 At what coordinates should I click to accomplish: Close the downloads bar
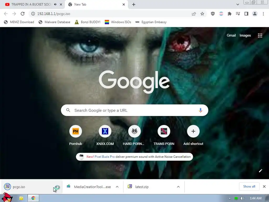[x=264, y=186]
